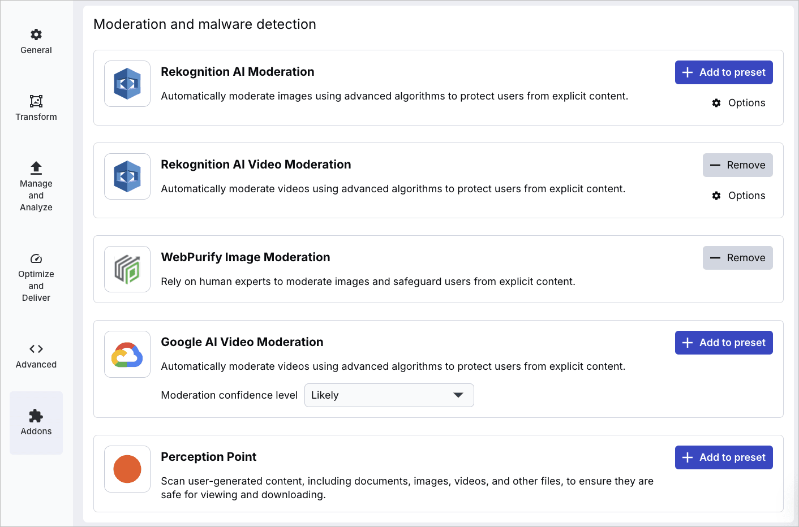This screenshot has height=527, width=799.
Task: Click the Rekognition AI Moderation logo
Action: [x=127, y=84]
